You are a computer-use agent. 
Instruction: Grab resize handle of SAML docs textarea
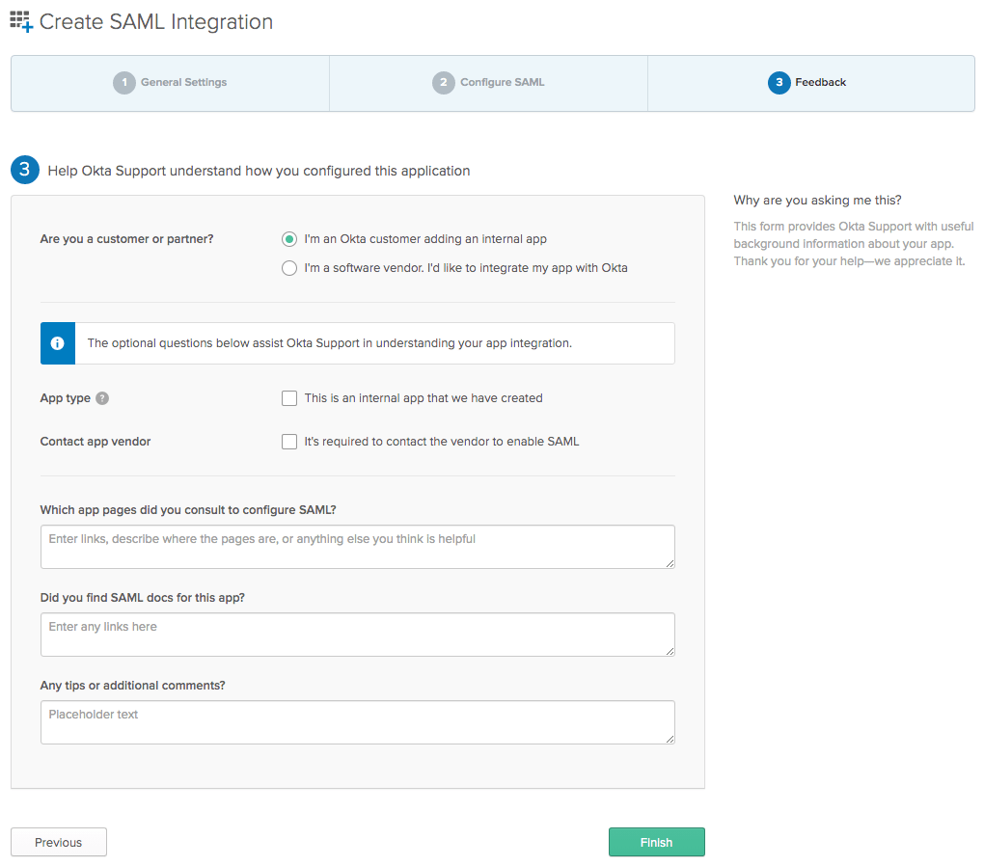[x=670, y=651]
